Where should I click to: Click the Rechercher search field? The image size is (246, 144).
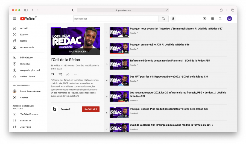(x=116, y=19)
